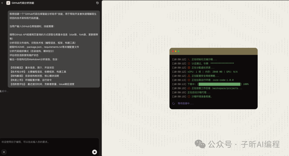Click the shield icon on 认证通过 line
The width and height of the screenshot is (289, 156).
coord(189,64)
